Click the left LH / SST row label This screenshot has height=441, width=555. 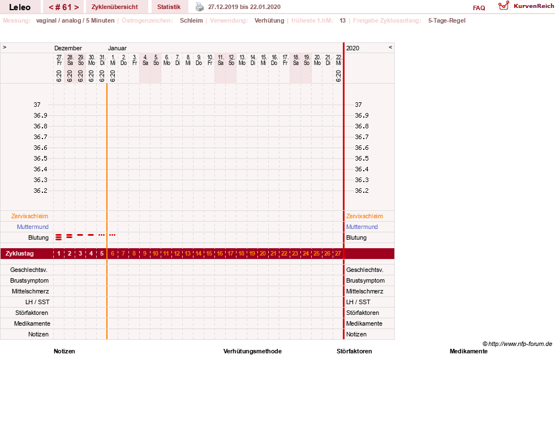tap(37, 302)
